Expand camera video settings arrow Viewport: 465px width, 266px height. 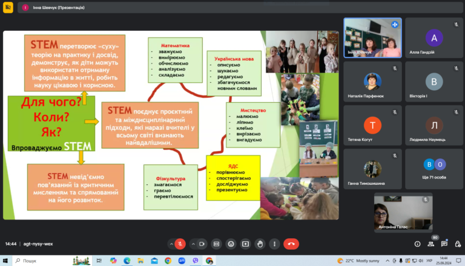pyautogui.click(x=193, y=244)
